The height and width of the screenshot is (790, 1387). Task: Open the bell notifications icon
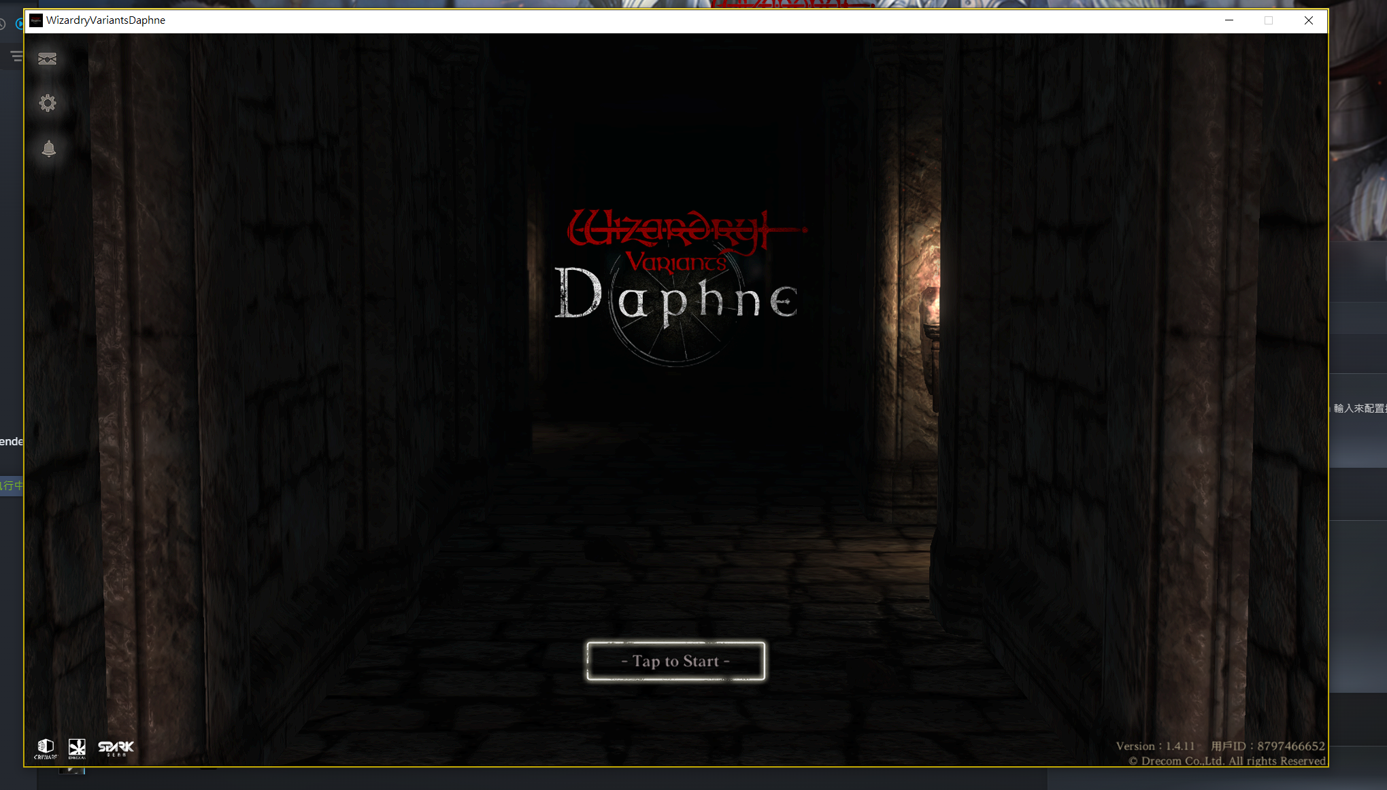(x=48, y=148)
